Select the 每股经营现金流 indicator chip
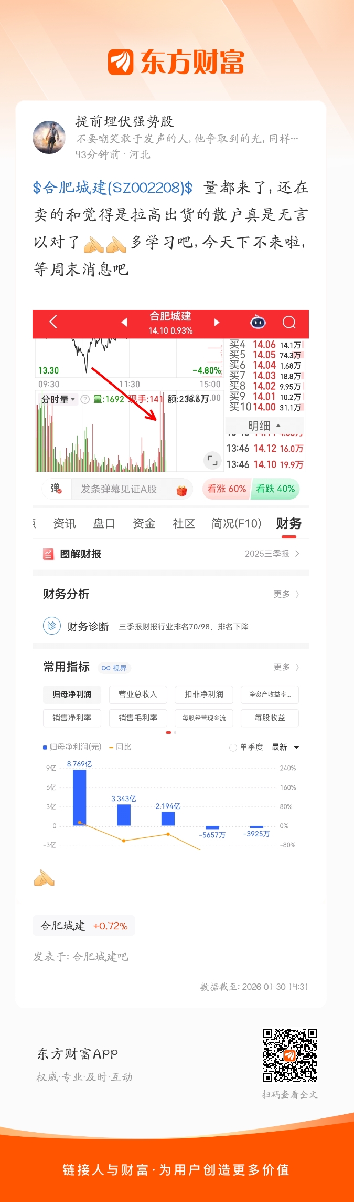Screen dimensions: 354x1202 (x=204, y=718)
